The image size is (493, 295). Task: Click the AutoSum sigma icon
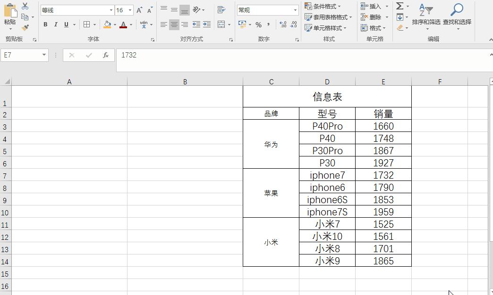(x=400, y=6)
